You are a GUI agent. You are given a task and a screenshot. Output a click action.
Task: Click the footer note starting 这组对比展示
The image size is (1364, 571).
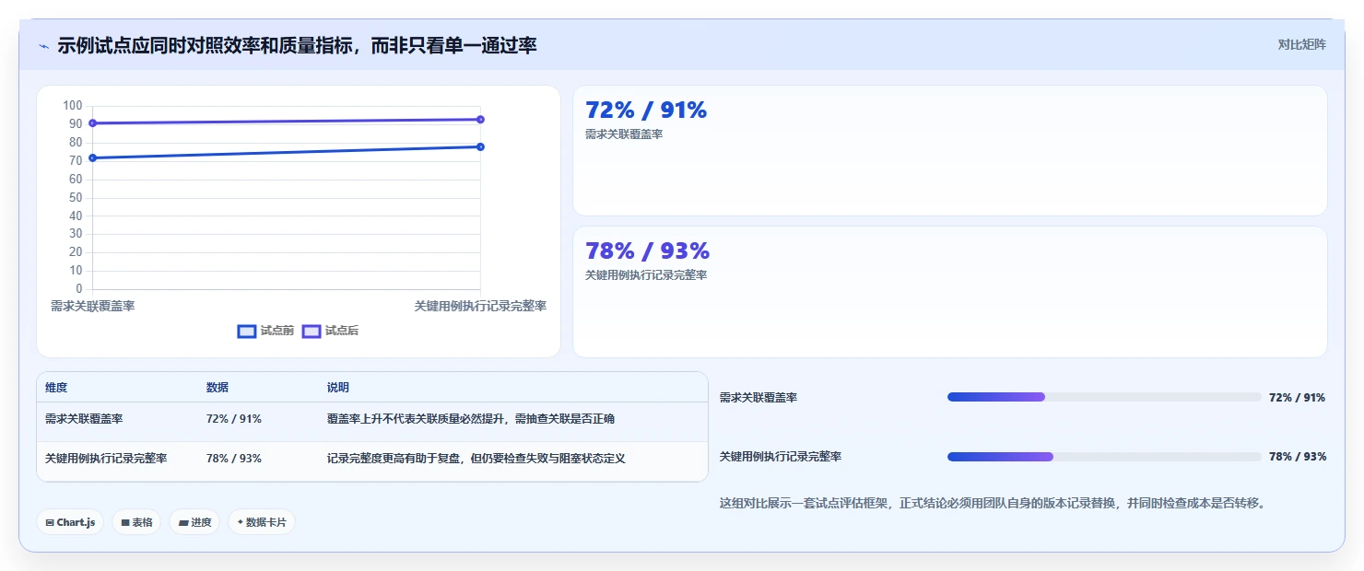[x=993, y=504]
